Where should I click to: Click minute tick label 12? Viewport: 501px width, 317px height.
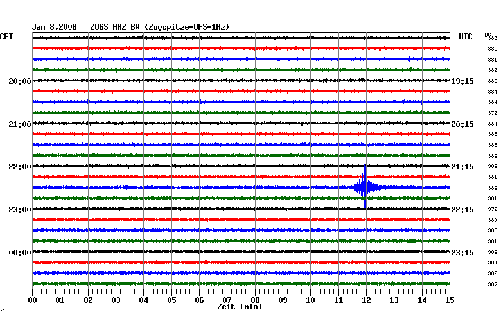click(367, 300)
